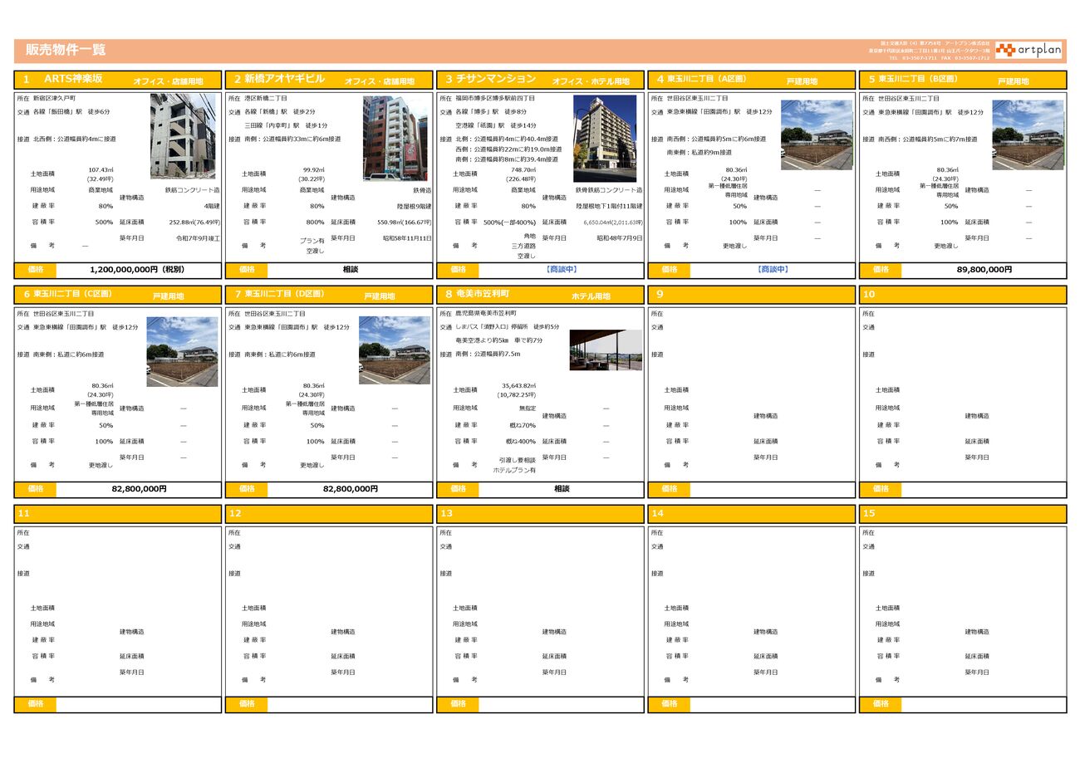
Task: Click the empty price field of listing 9
Action: tap(773, 489)
